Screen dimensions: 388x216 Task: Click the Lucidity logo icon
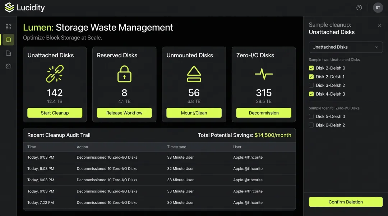point(9,8)
